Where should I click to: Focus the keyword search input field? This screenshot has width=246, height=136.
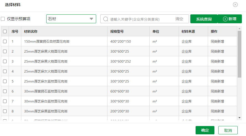140,19
